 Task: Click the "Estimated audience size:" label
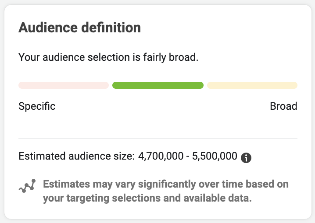(x=76, y=156)
